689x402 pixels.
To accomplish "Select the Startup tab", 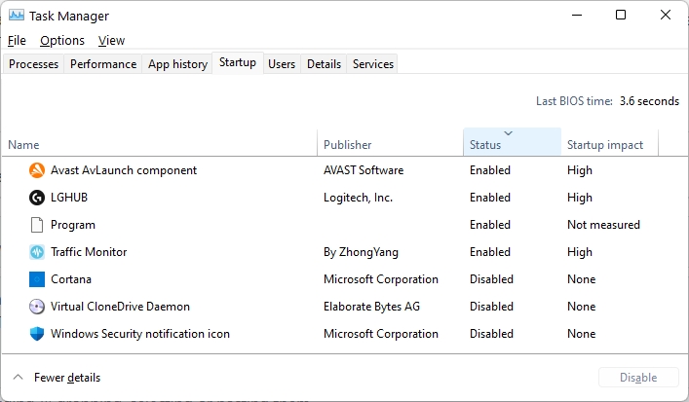I will click(x=238, y=62).
